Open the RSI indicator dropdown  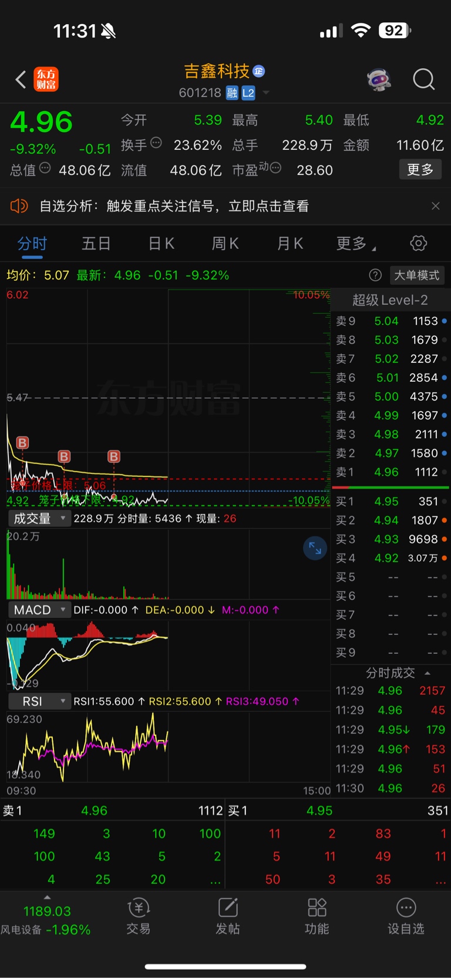coord(39,701)
